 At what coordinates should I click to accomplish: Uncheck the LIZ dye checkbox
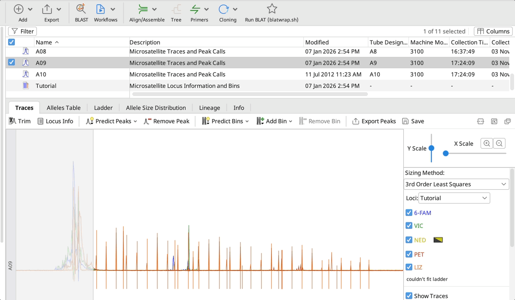409,268
